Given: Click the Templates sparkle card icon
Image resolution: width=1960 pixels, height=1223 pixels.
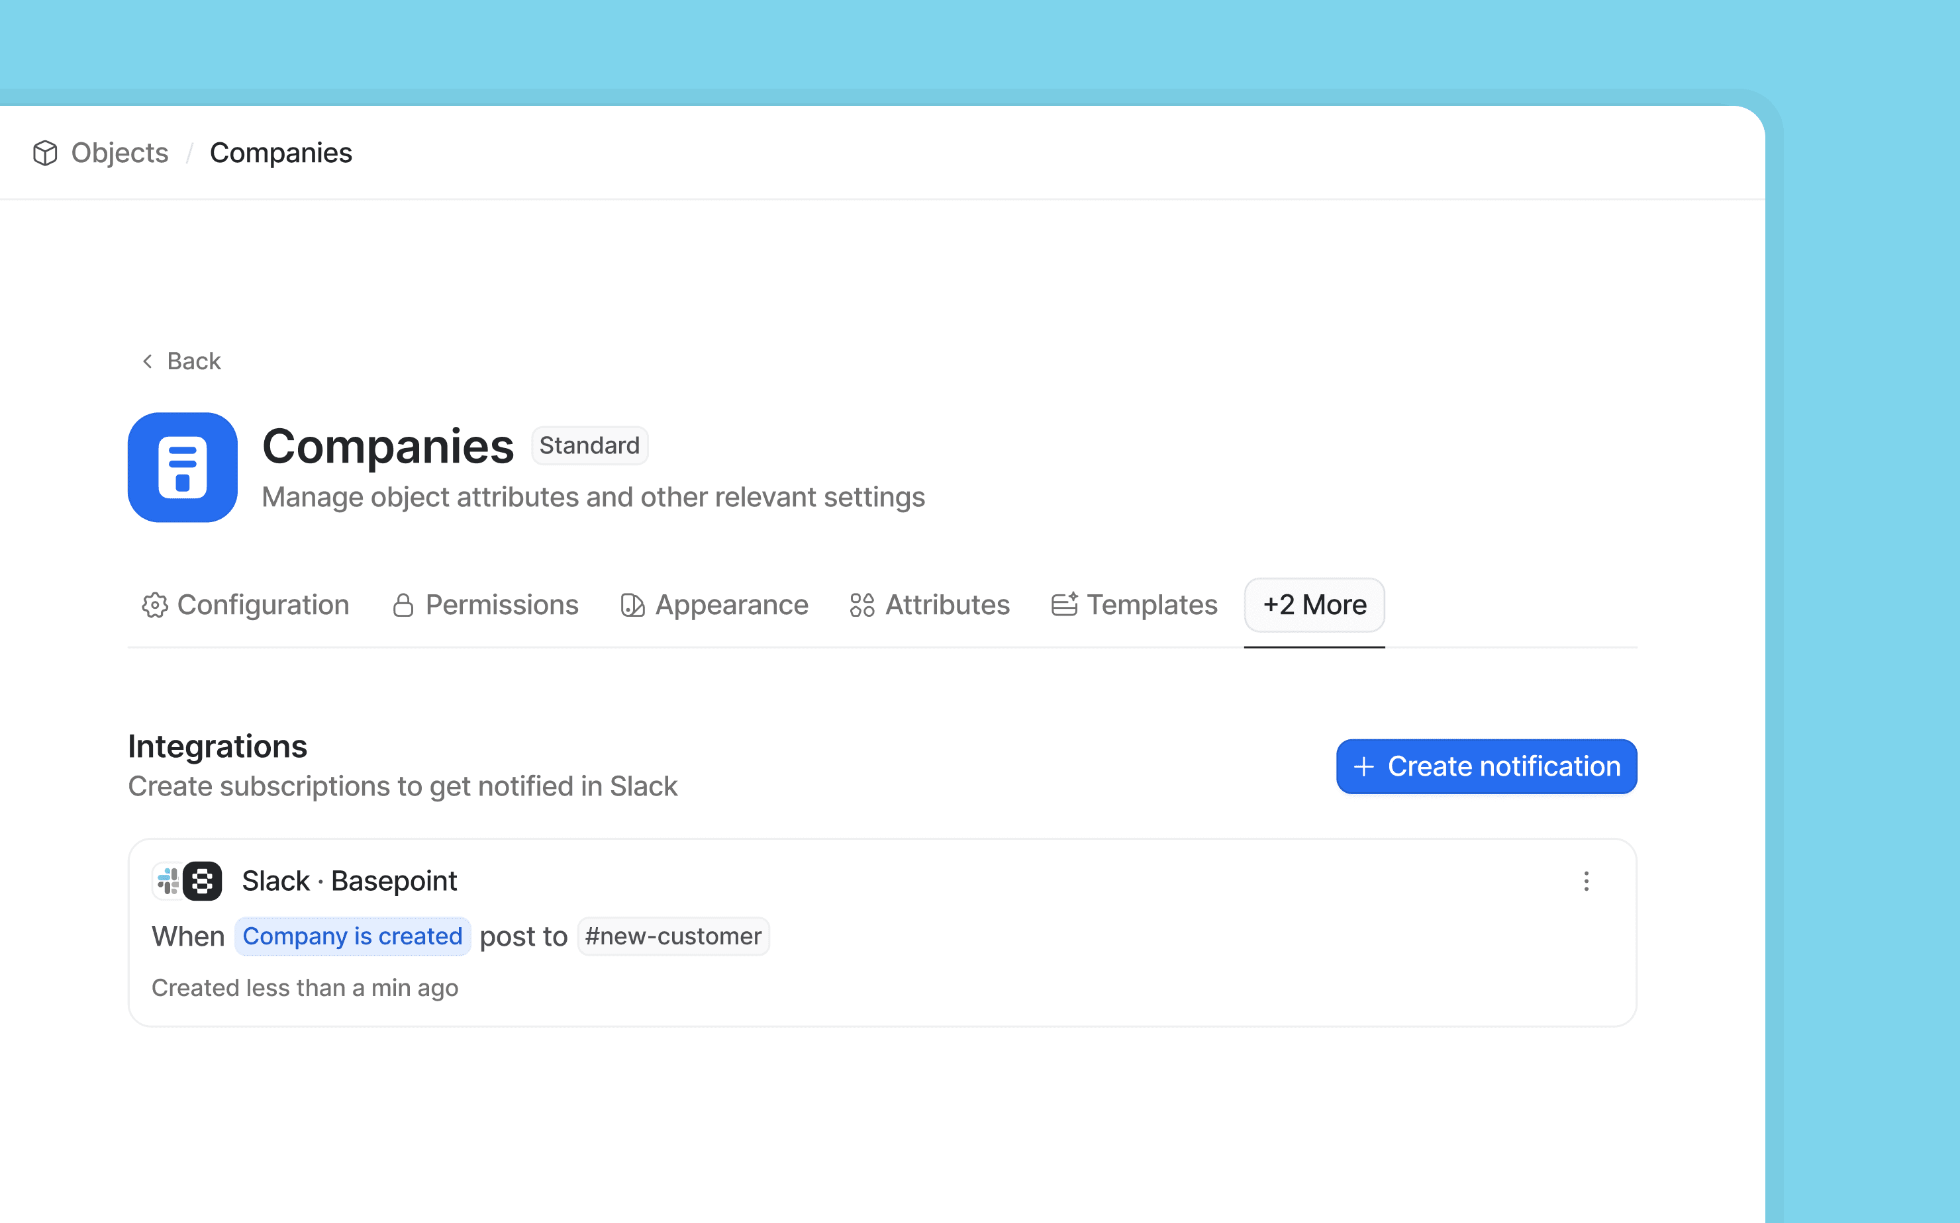Looking at the screenshot, I should click(x=1063, y=605).
